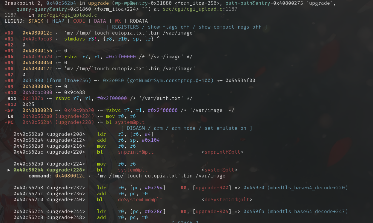The image size is (373, 223).
Task: Click the current-instruction arrow marker in disassembly
Action: (9, 170)
